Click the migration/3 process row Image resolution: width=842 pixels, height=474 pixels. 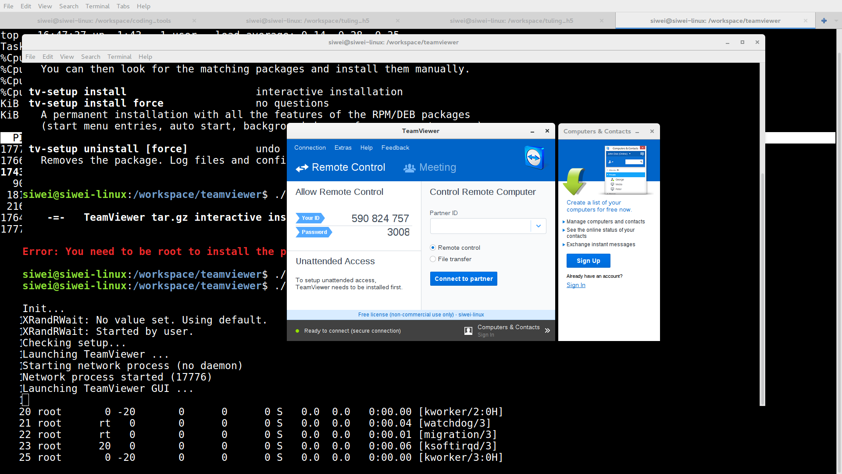tap(258, 434)
